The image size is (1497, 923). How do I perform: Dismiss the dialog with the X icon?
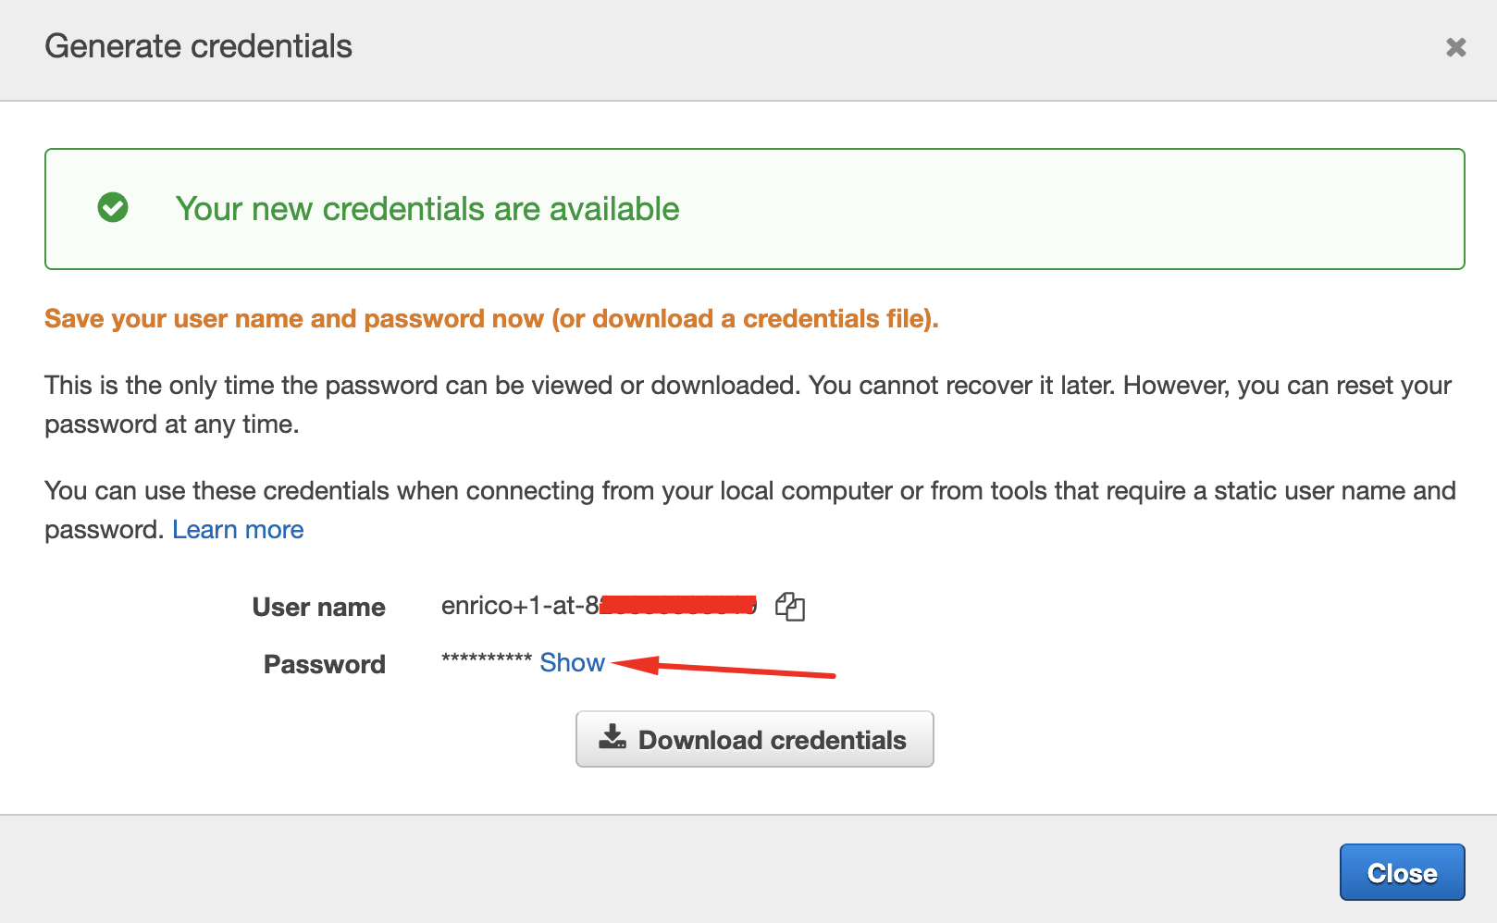(1455, 47)
